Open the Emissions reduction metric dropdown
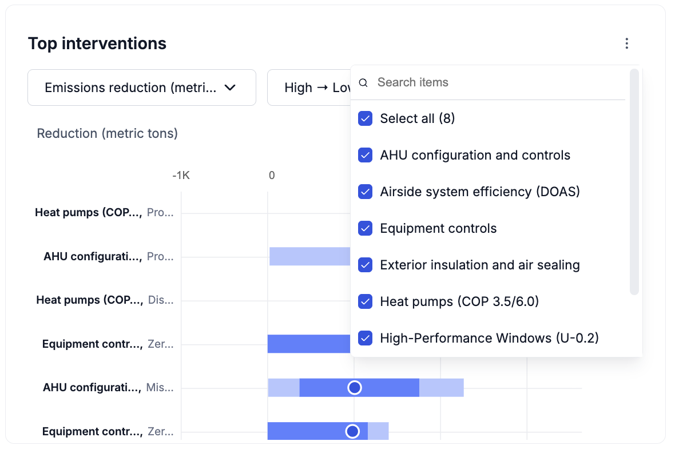The height and width of the screenshot is (453, 675). point(141,88)
